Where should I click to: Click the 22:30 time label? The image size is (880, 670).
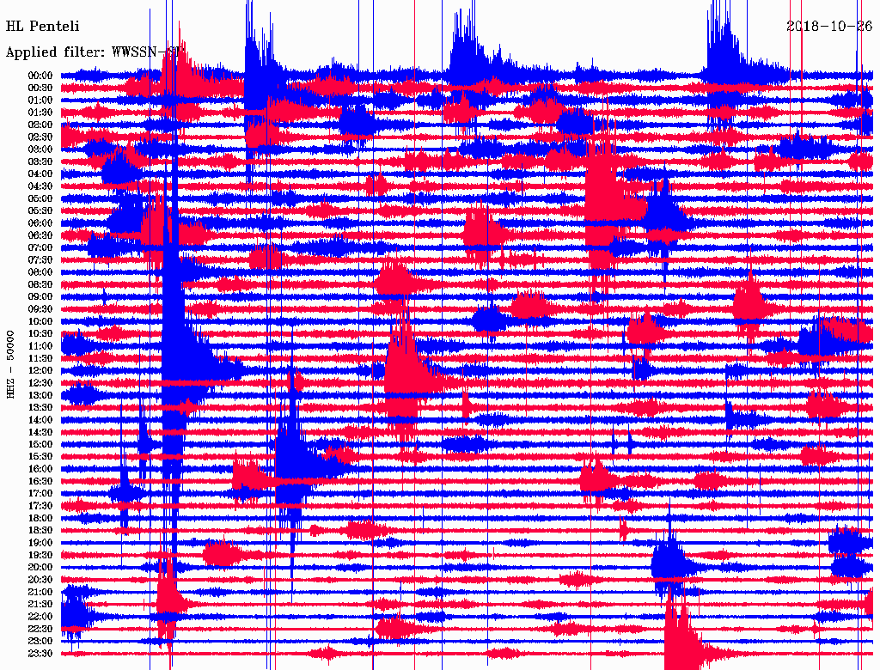40,629
